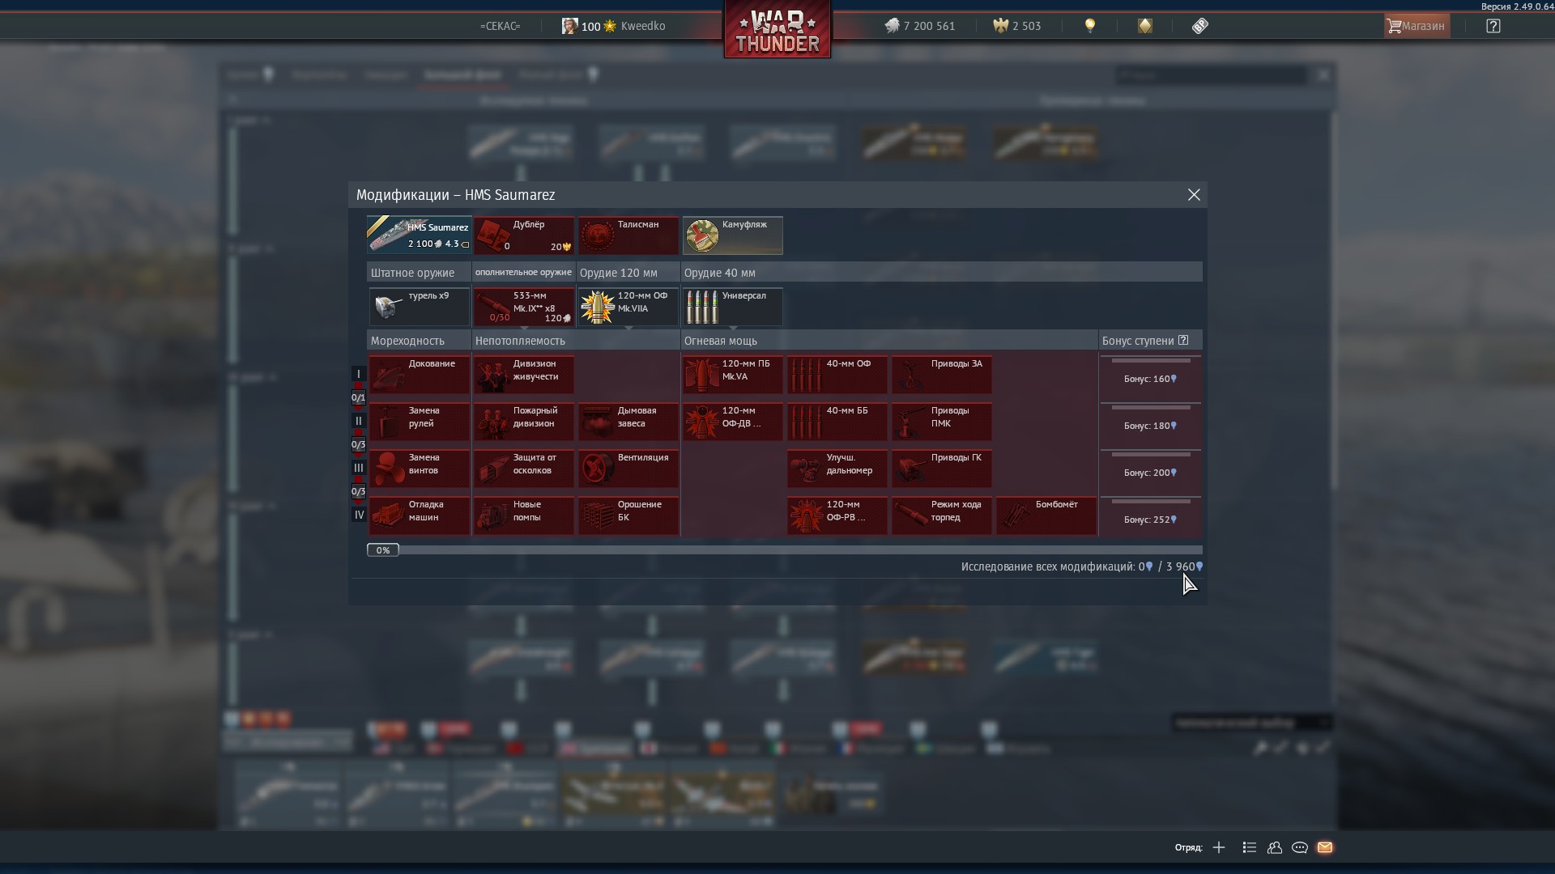The width and height of the screenshot is (1555, 874).
Task: Click the Бонус ступени help question mark
Action: point(1183,340)
